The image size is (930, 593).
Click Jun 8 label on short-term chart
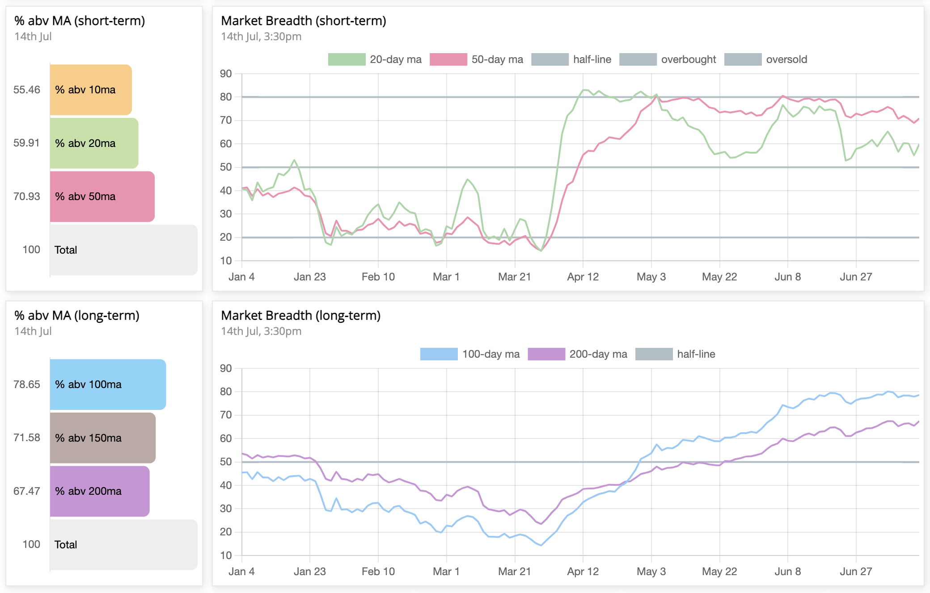click(x=788, y=277)
